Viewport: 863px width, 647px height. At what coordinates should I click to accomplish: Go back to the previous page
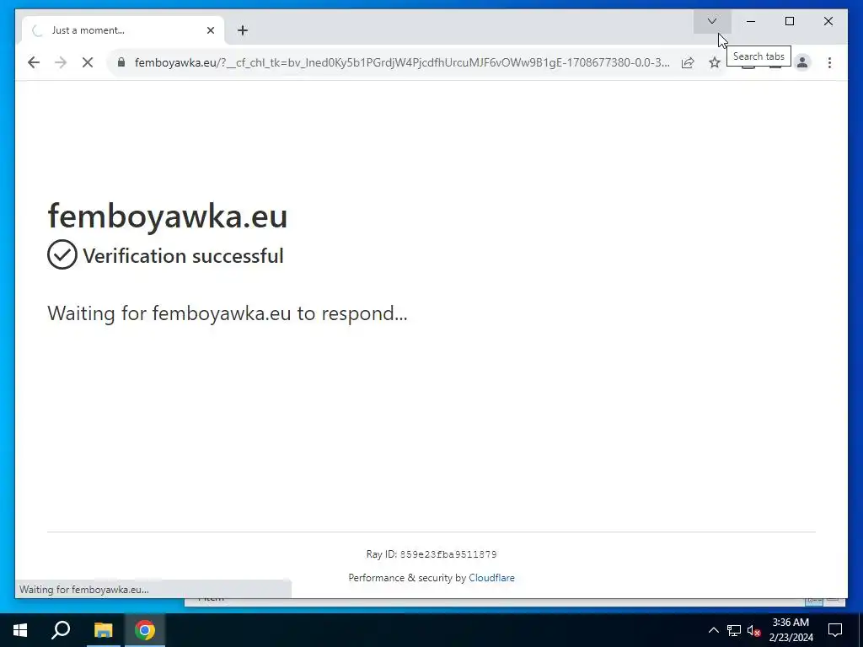34,62
